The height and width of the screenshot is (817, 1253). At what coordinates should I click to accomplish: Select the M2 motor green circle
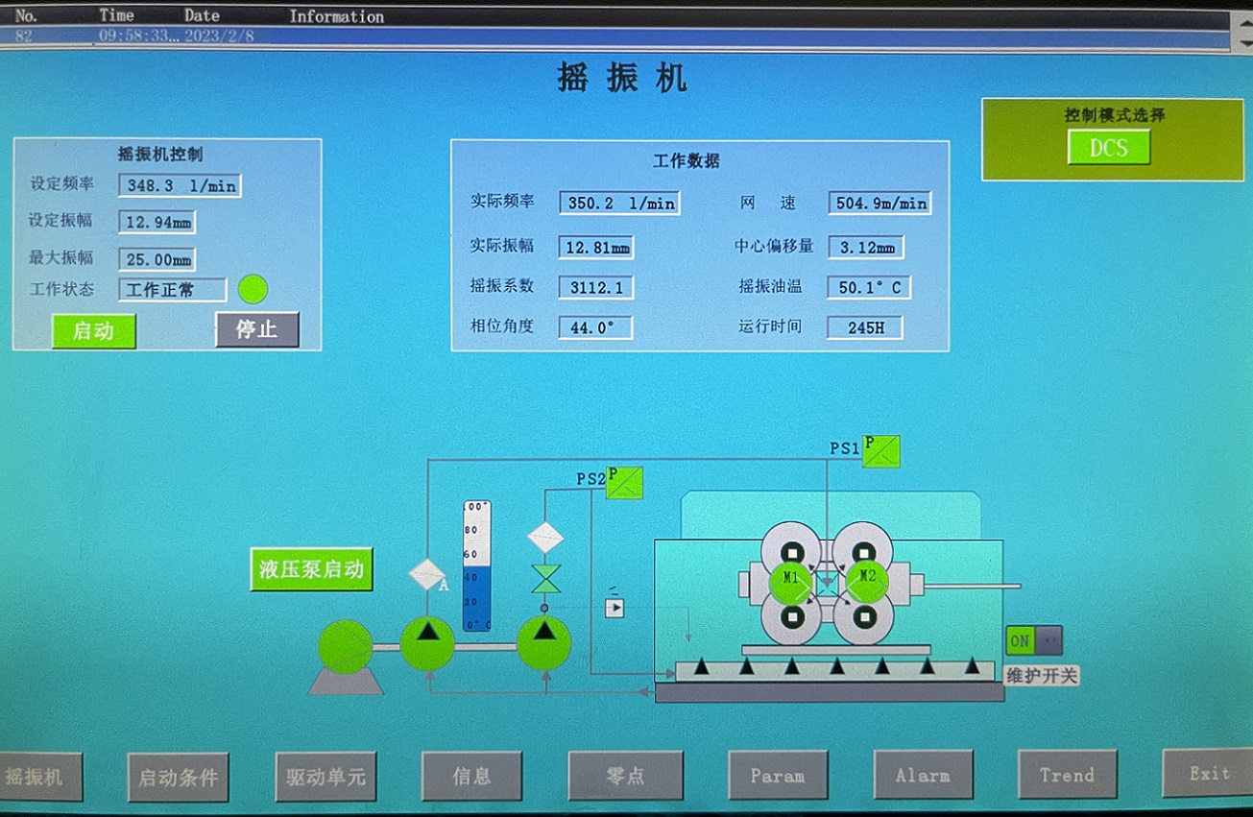click(x=866, y=583)
